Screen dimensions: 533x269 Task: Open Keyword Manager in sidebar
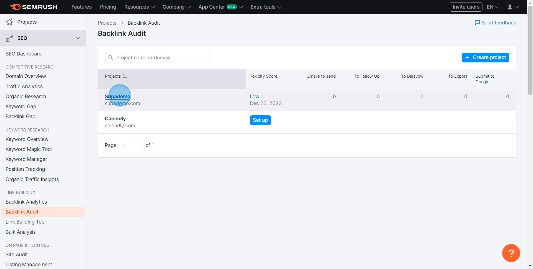(26, 159)
